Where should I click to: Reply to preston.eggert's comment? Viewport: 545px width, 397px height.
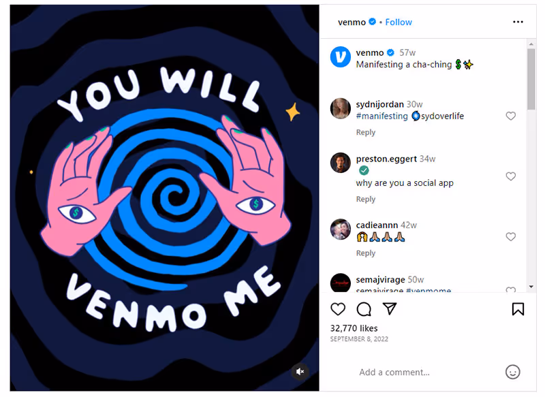366,199
